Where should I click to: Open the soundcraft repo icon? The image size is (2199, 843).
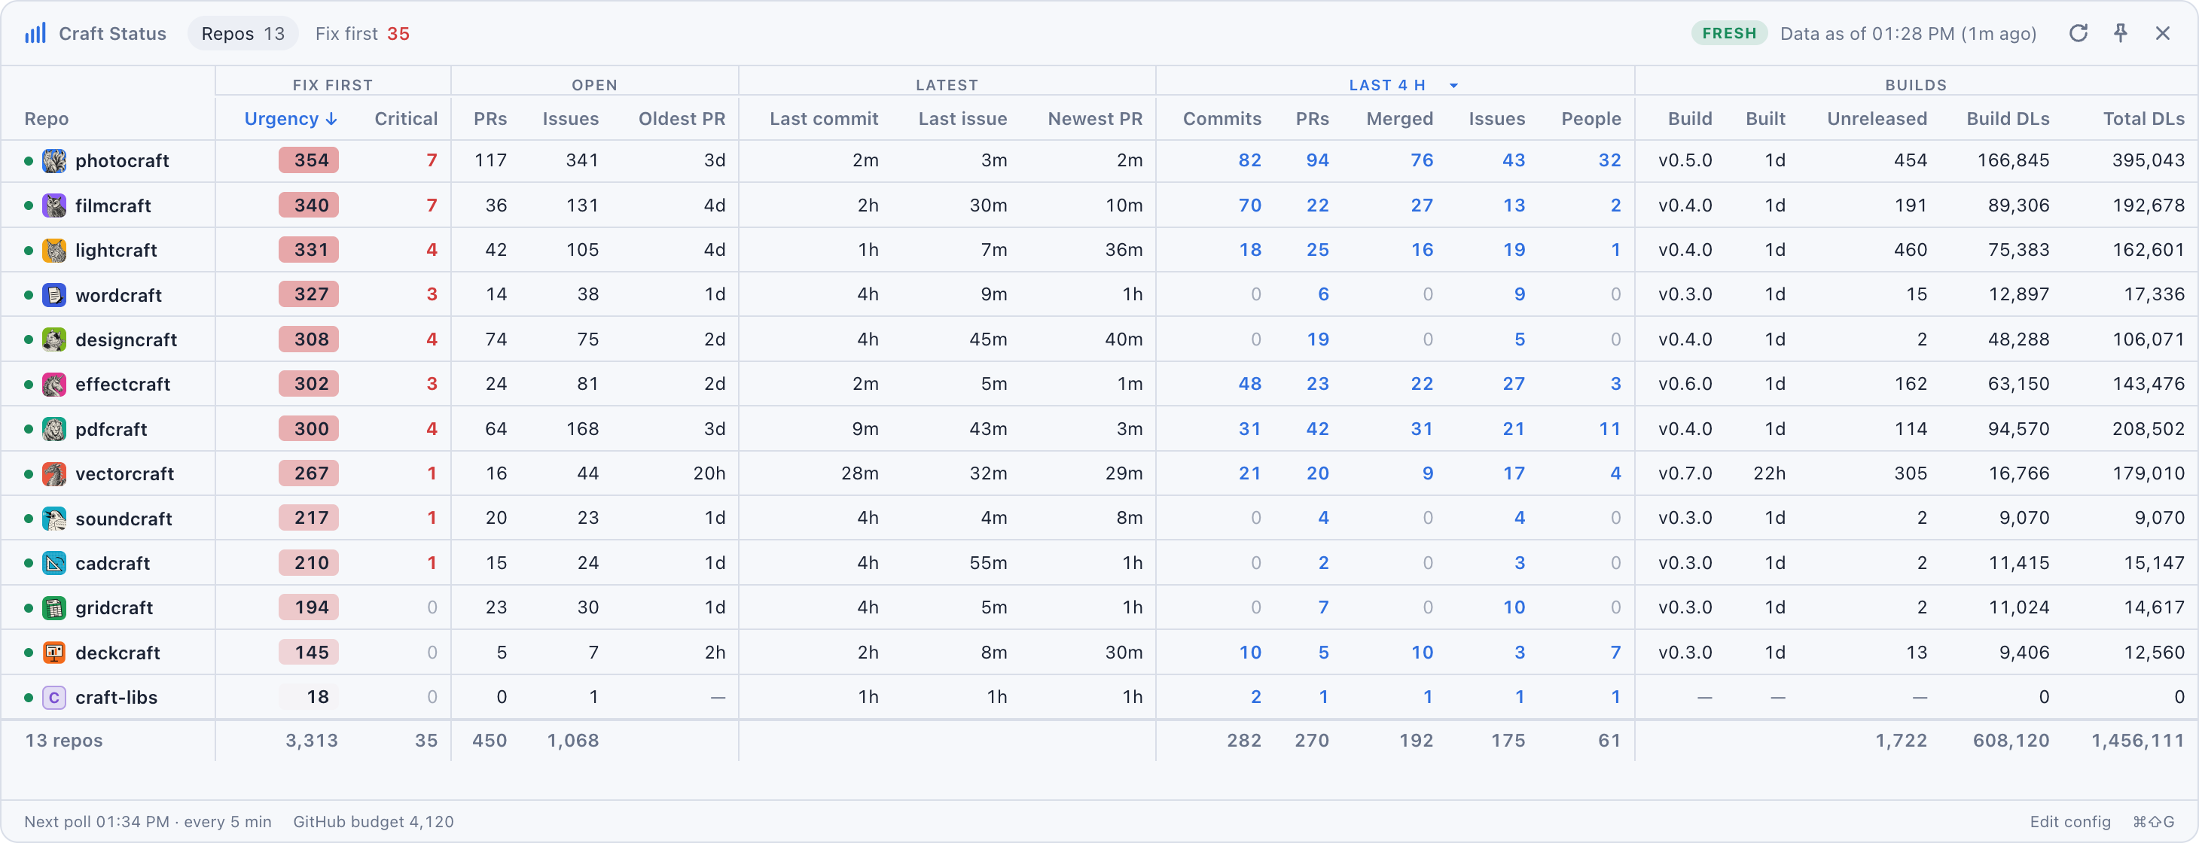point(55,519)
